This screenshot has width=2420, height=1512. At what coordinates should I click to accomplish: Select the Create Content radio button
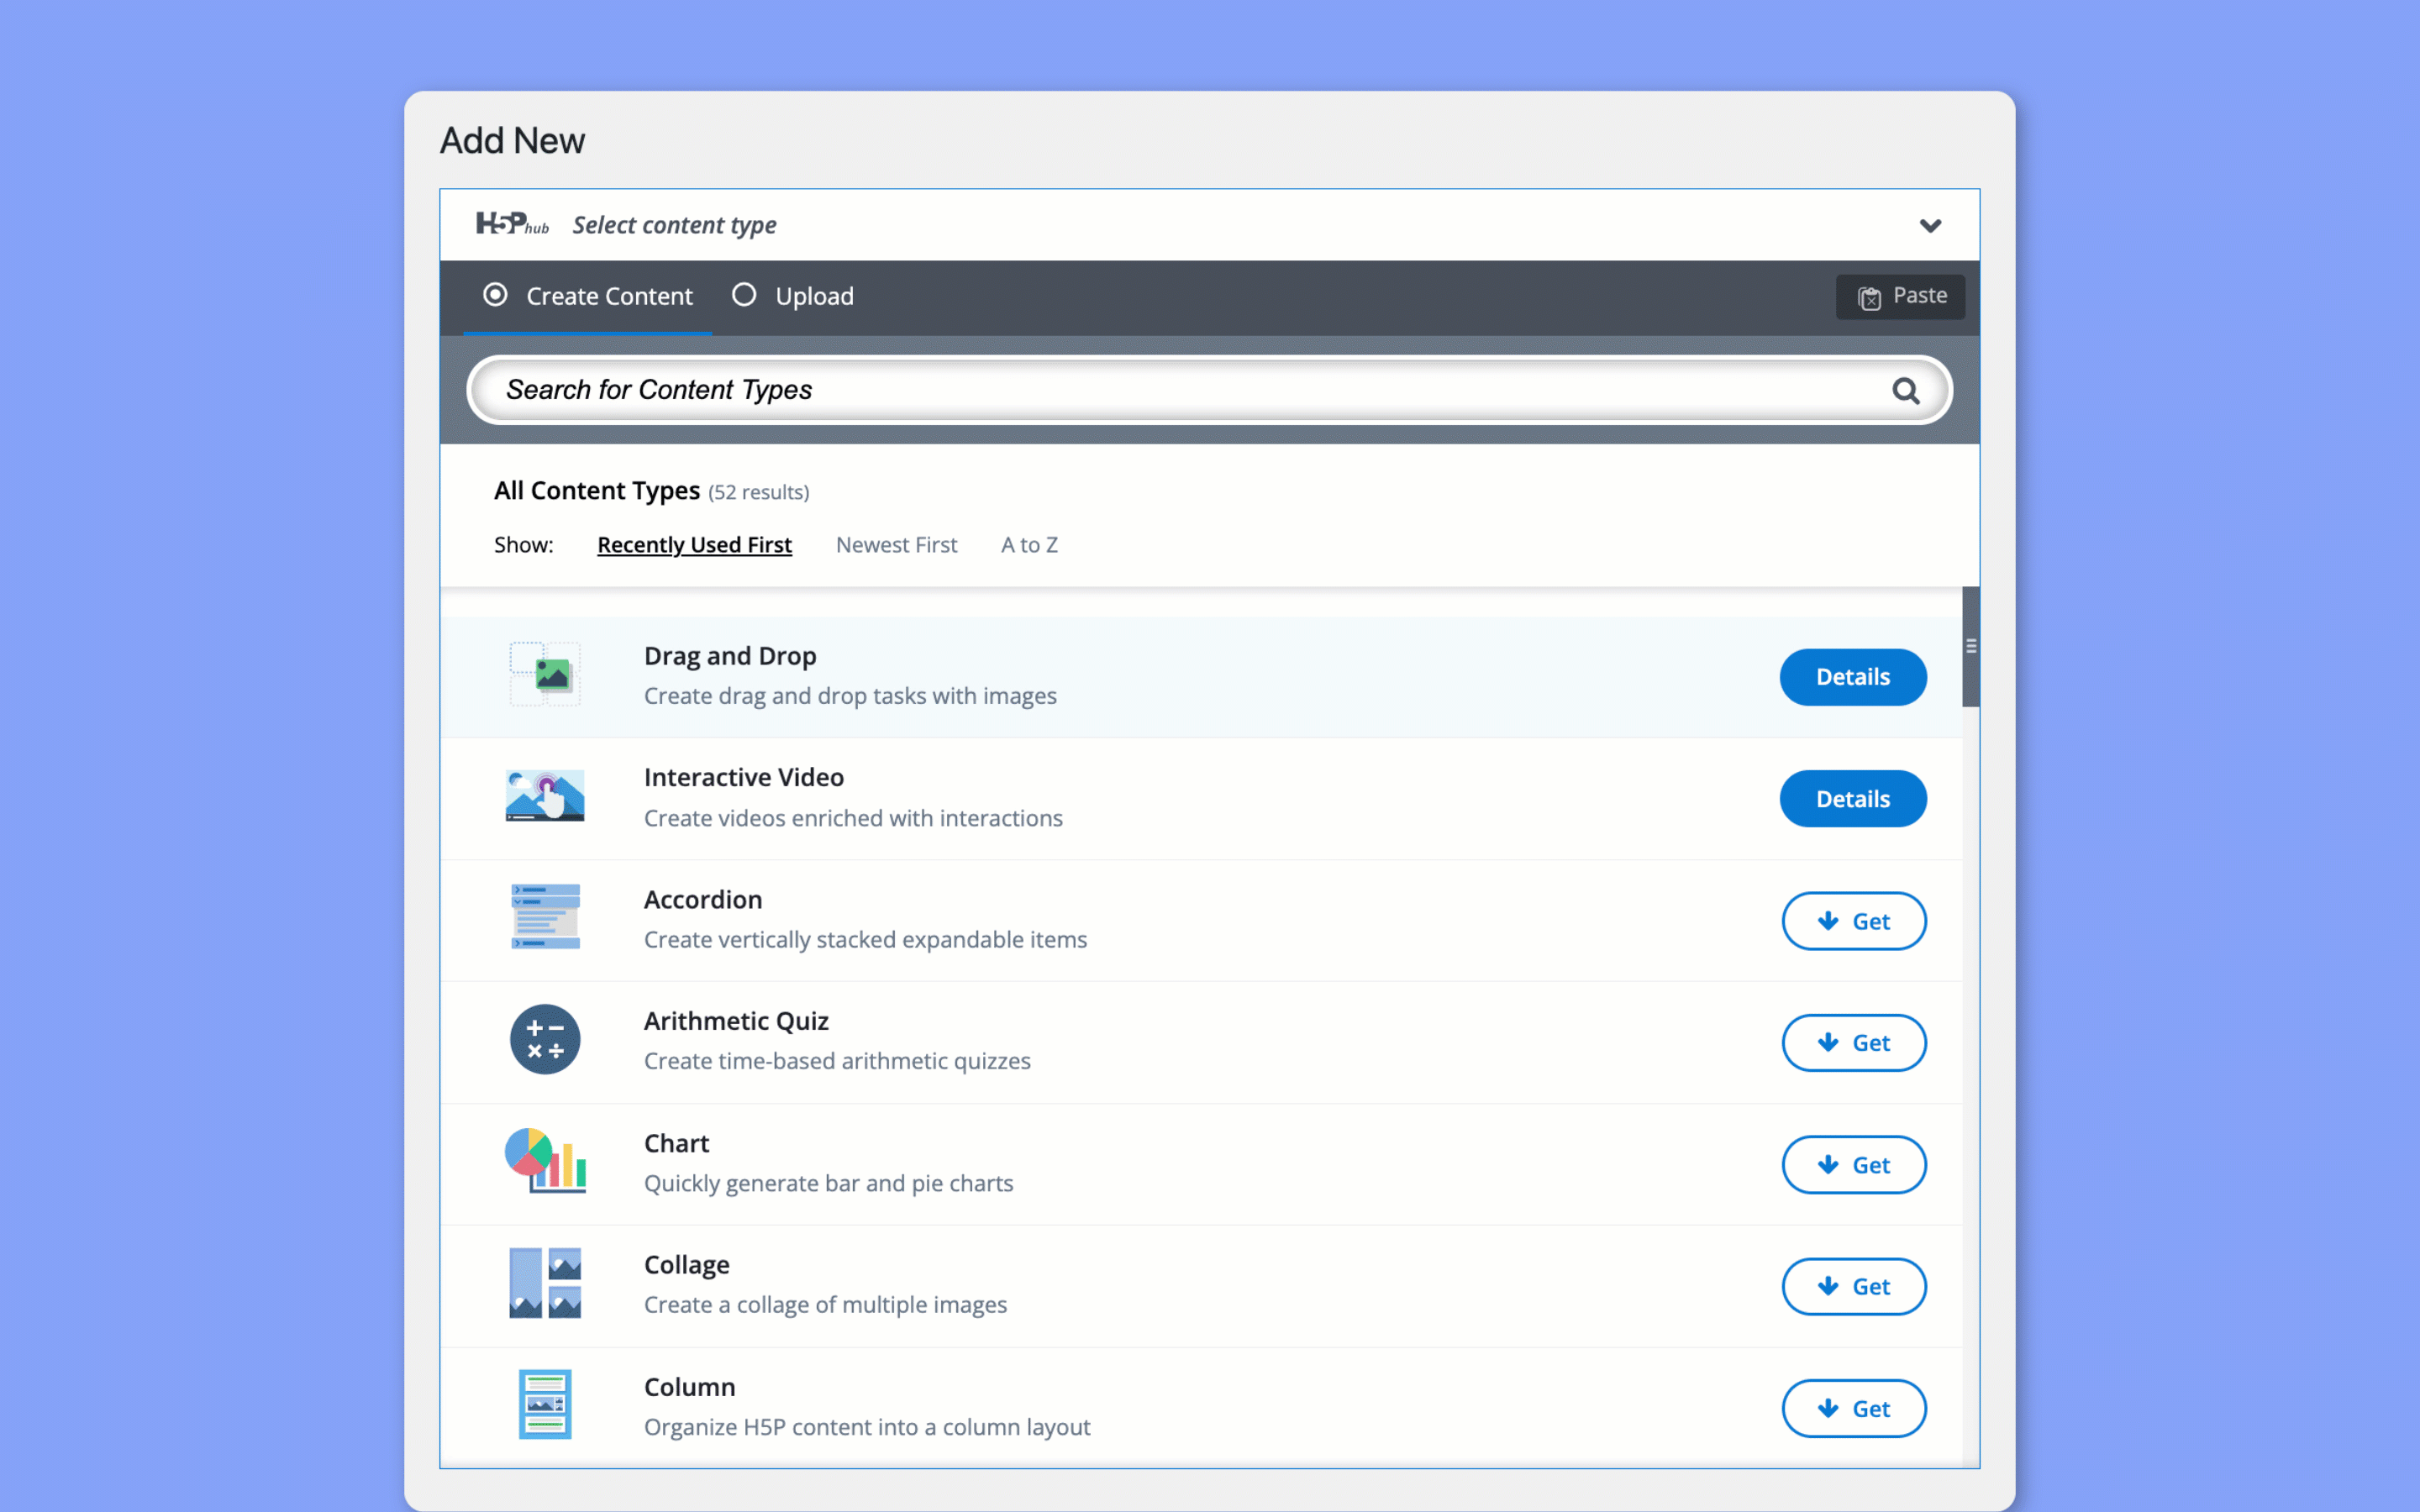498,294
